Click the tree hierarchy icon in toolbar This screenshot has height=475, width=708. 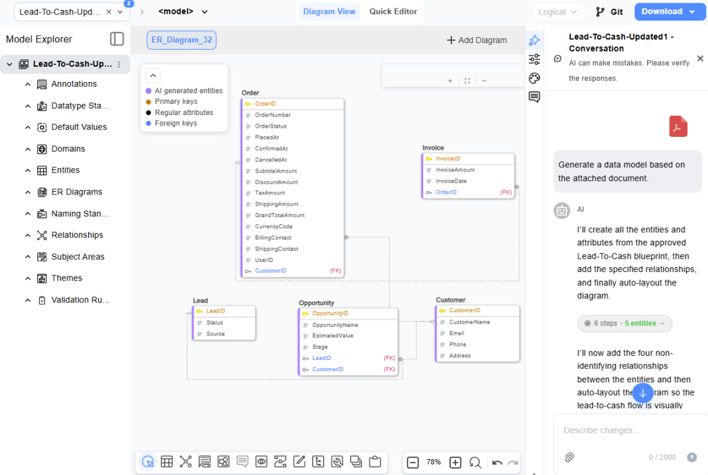pos(318,462)
